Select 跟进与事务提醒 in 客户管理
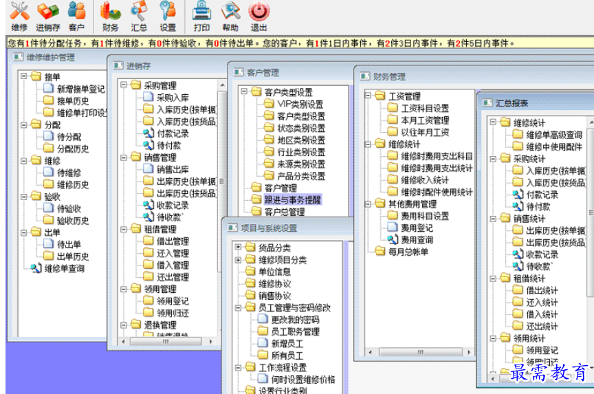 (x=292, y=199)
